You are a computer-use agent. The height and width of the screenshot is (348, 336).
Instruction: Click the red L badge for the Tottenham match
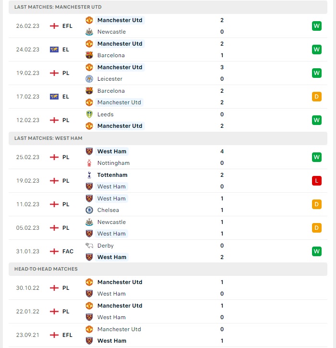point(316,181)
